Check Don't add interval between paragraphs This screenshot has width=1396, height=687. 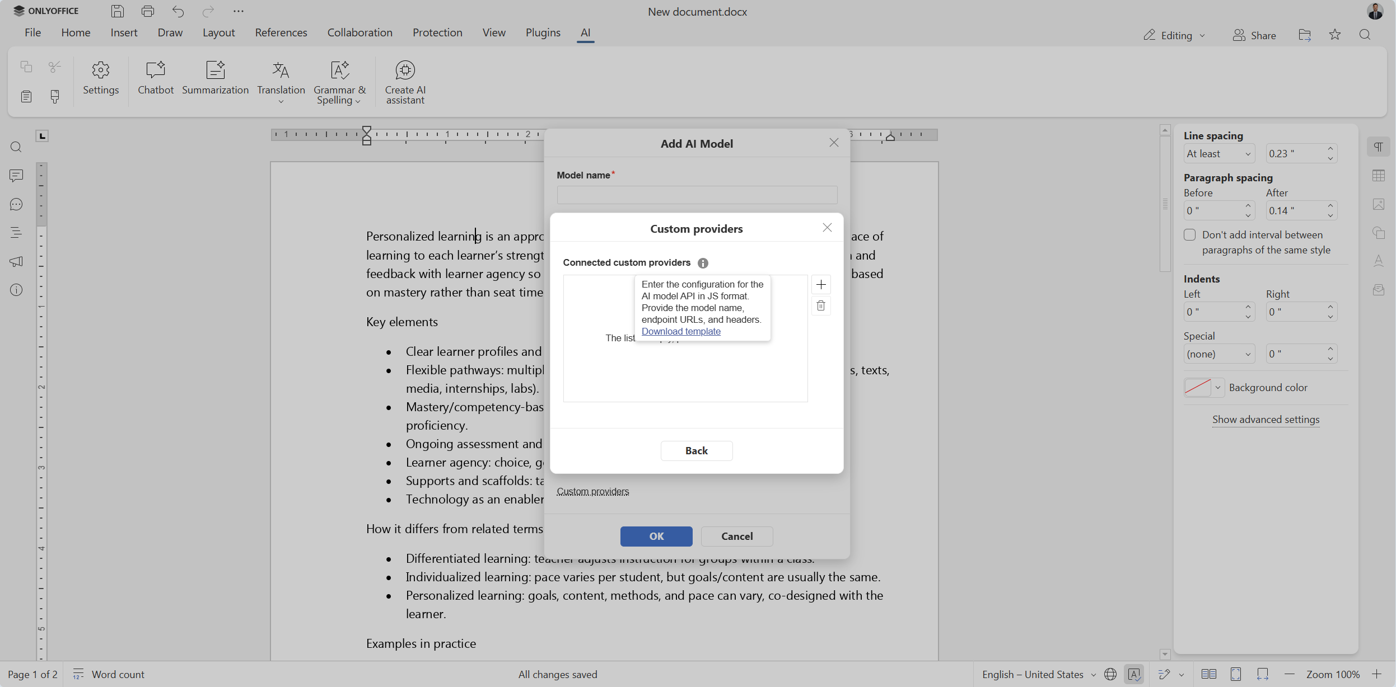1190,235
